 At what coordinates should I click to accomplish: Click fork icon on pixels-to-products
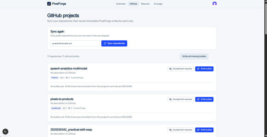coord(69,108)
